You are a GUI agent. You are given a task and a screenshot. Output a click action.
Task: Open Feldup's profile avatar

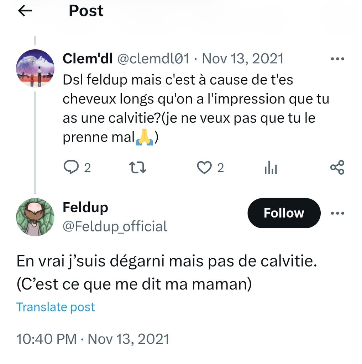35,217
